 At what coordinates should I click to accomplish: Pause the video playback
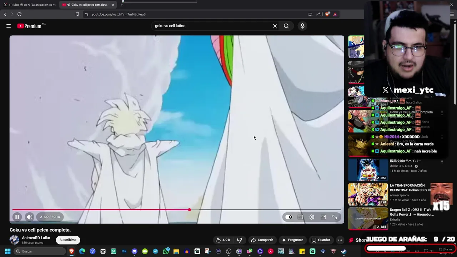click(x=17, y=217)
